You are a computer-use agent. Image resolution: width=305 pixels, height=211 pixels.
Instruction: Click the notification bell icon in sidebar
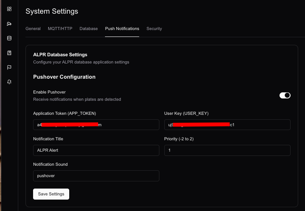(9, 82)
